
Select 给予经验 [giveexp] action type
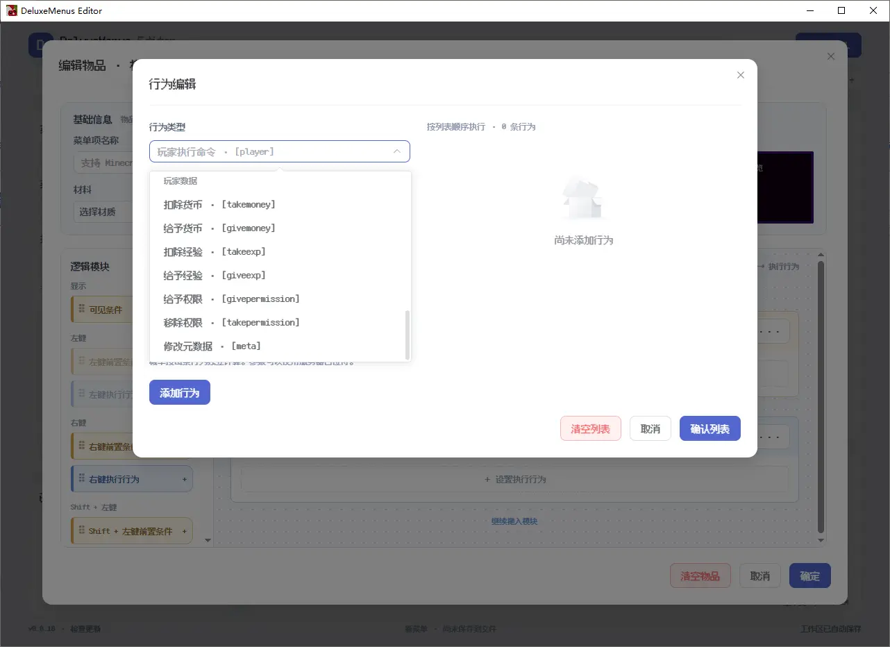click(280, 276)
